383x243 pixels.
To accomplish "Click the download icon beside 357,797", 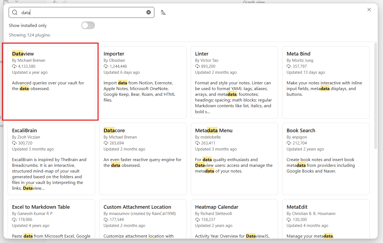I will pyautogui.click(x=289, y=66).
